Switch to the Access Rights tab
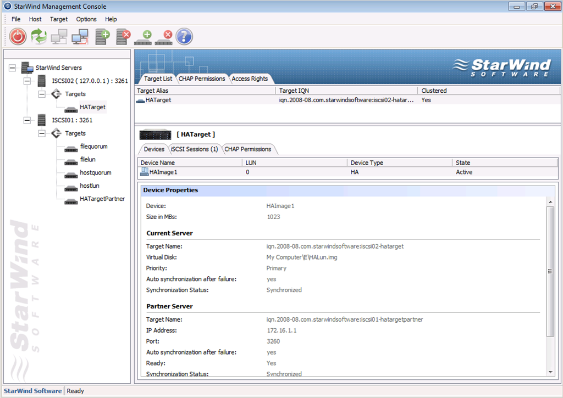This screenshot has width=563, height=398. [250, 79]
